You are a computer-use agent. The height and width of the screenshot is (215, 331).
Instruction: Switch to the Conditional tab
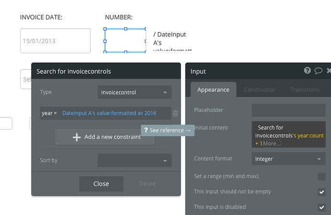tap(259, 90)
